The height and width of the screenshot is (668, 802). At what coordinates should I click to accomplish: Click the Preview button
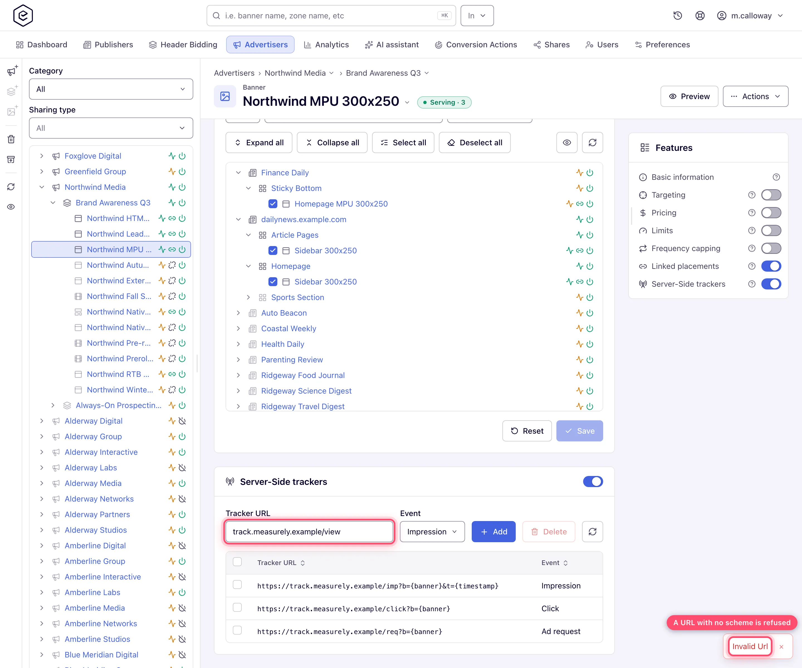tap(689, 96)
